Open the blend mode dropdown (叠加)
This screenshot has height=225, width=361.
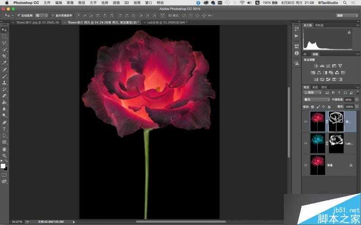(x=317, y=99)
